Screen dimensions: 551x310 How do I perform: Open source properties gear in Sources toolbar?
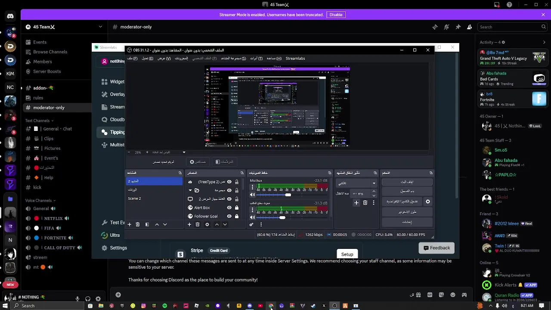tap(207, 224)
